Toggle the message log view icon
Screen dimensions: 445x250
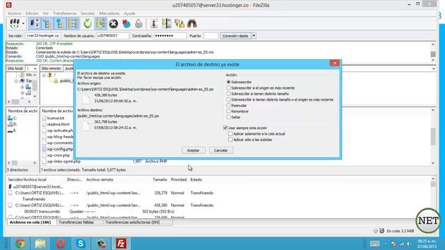(34, 24)
